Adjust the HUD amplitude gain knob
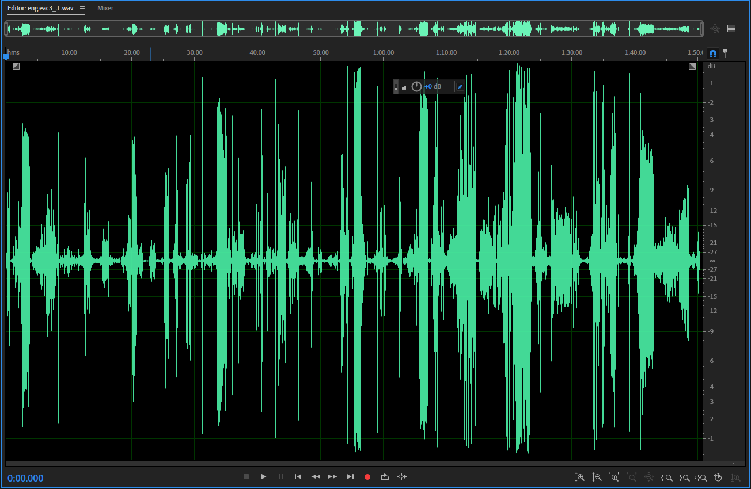The image size is (751, 489). (416, 87)
